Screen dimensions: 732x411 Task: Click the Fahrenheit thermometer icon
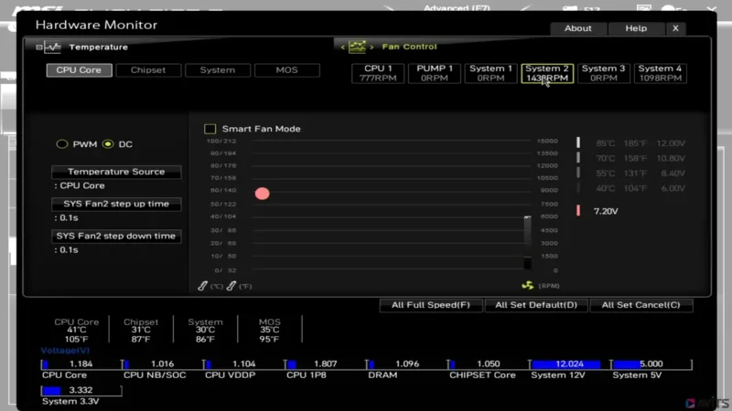click(231, 286)
